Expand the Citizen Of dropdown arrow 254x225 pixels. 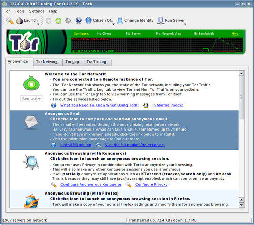point(114,24)
